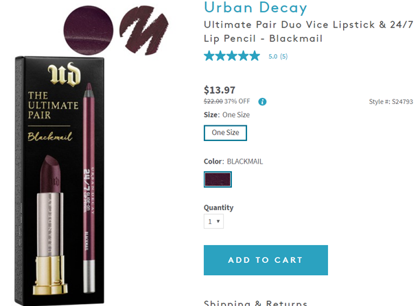Click the $13.97 sale price
This screenshot has width=420, height=306.
(x=220, y=89)
